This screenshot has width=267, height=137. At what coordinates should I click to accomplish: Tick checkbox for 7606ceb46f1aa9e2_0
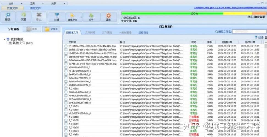pos(66,92)
